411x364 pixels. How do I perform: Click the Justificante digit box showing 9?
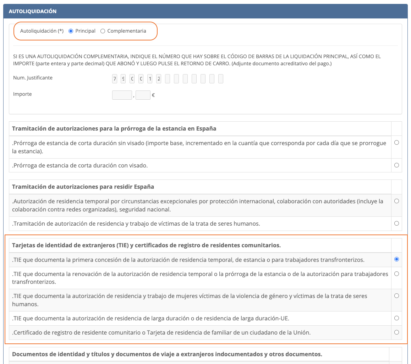click(123, 79)
